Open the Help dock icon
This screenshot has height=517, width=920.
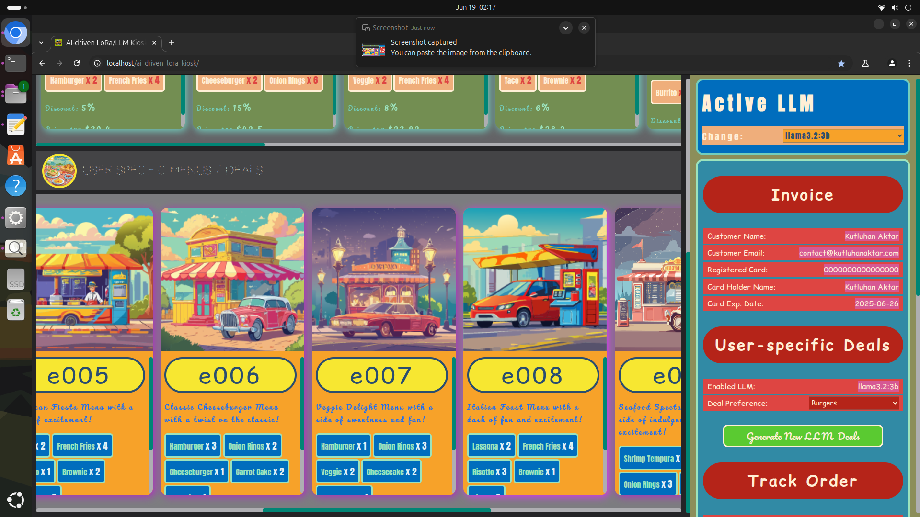pyautogui.click(x=16, y=186)
